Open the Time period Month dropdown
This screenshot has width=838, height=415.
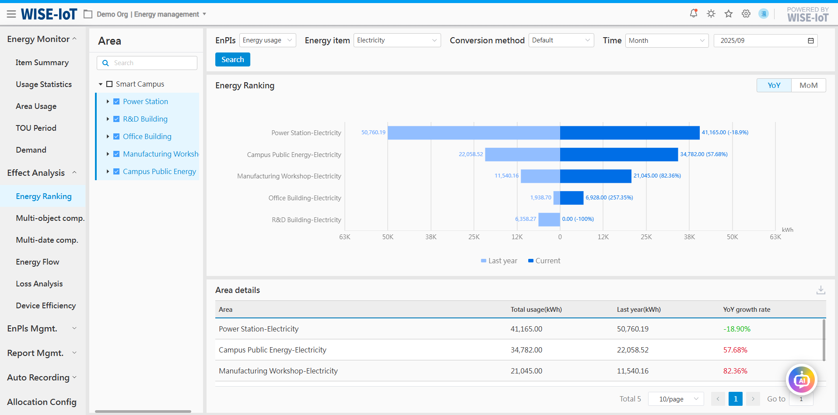[666, 41]
